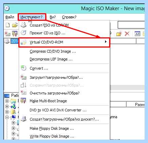Open the Файл menu
Viewport: 148px width, 143px height.
[x=10, y=17]
